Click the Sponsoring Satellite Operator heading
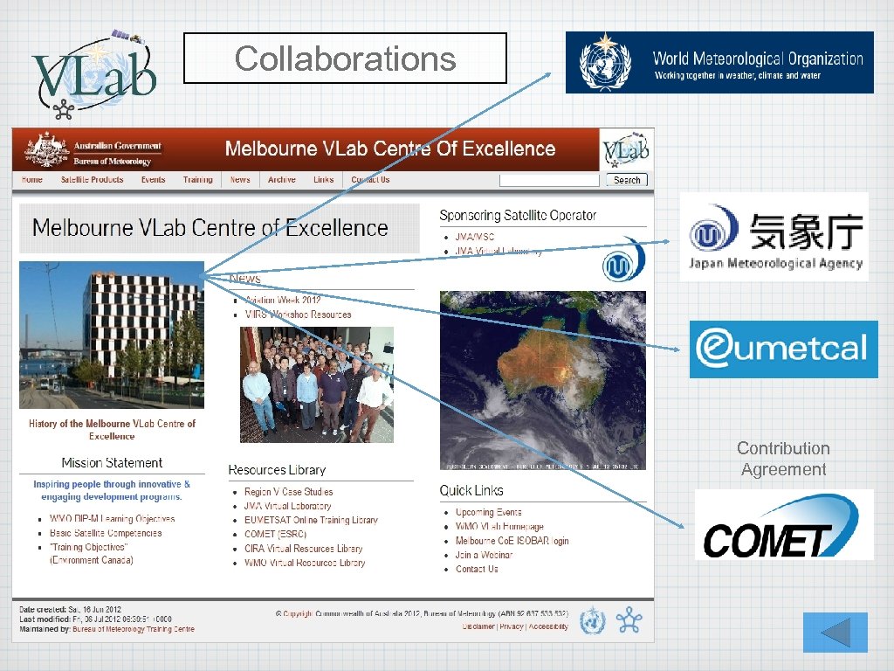This screenshot has width=894, height=671. [x=518, y=216]
